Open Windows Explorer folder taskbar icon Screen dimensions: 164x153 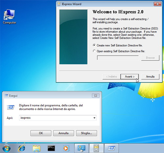pyautogui.click(x=36, y=148)
